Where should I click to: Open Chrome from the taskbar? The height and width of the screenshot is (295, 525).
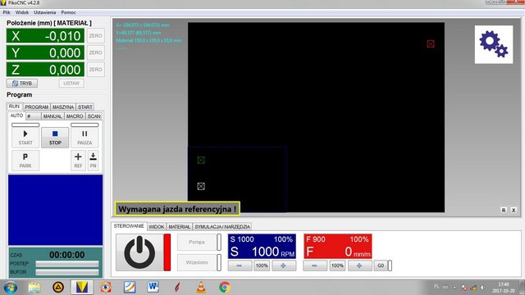[x=225, y=288]
